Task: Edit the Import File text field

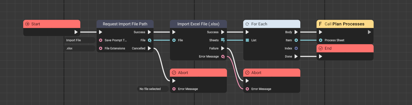Action: point(79,40)
